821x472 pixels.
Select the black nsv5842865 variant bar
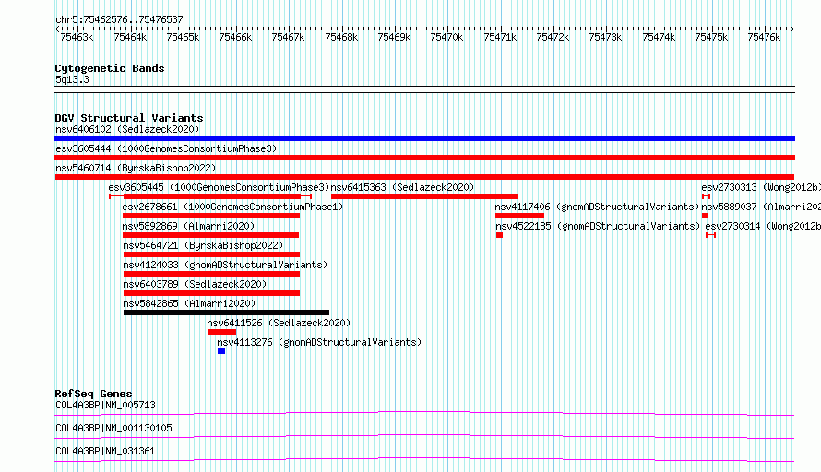point(226,313)
